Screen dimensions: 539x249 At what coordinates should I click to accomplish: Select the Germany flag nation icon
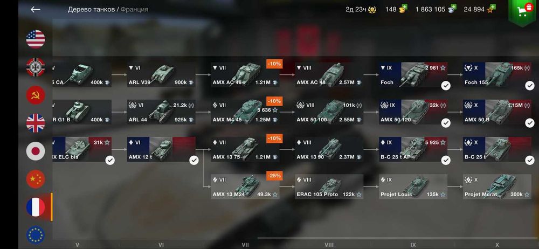tap(36, 67)
